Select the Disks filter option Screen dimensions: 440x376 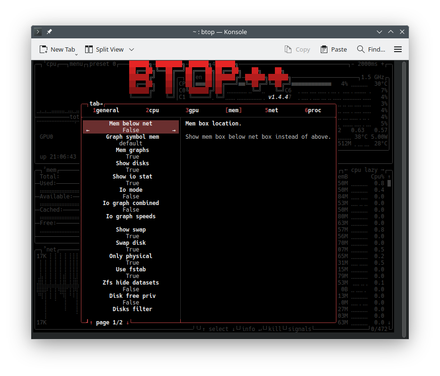tap(132, 309)
